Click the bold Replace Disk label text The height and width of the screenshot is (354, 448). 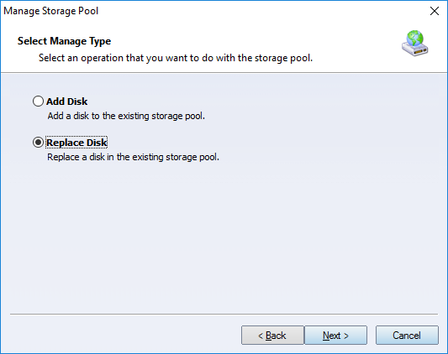click(76, 143)
